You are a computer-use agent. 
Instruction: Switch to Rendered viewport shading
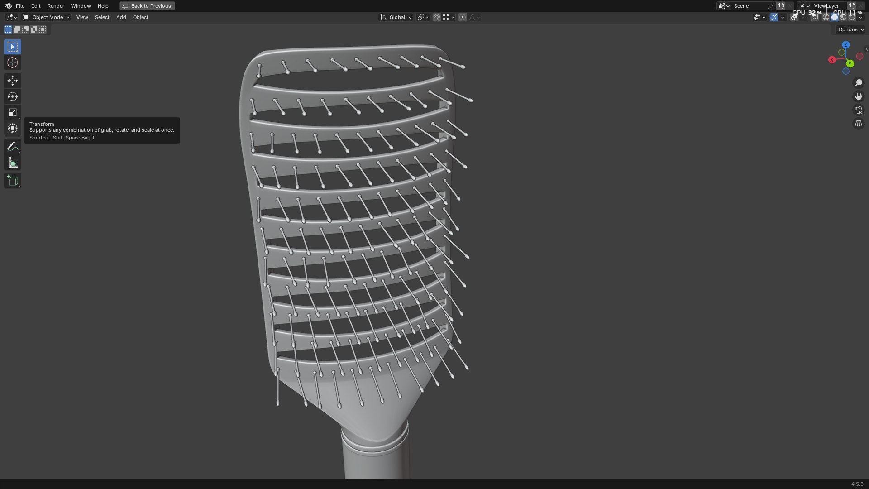852,17
